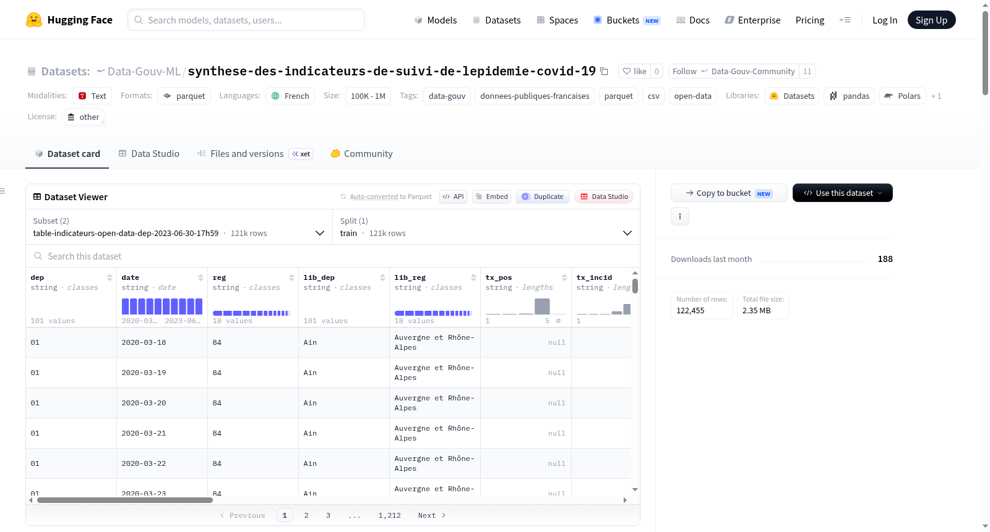This screenshot has width=990, height=532.
Task: Like this dataset
Action: point(635,72)
